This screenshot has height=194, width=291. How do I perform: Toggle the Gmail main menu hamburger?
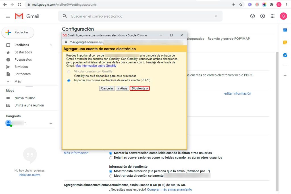point(8,16)
